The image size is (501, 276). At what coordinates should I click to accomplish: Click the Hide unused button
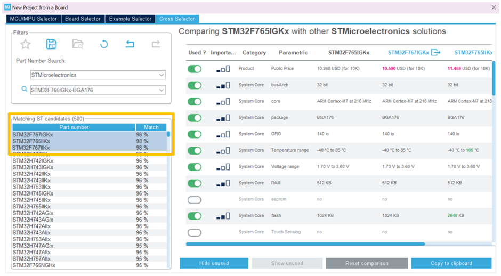214,263
